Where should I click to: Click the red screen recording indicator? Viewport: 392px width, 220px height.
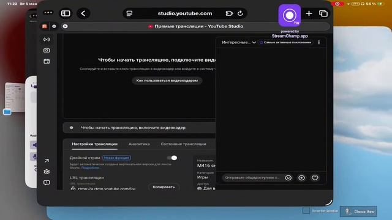[337, 4]
